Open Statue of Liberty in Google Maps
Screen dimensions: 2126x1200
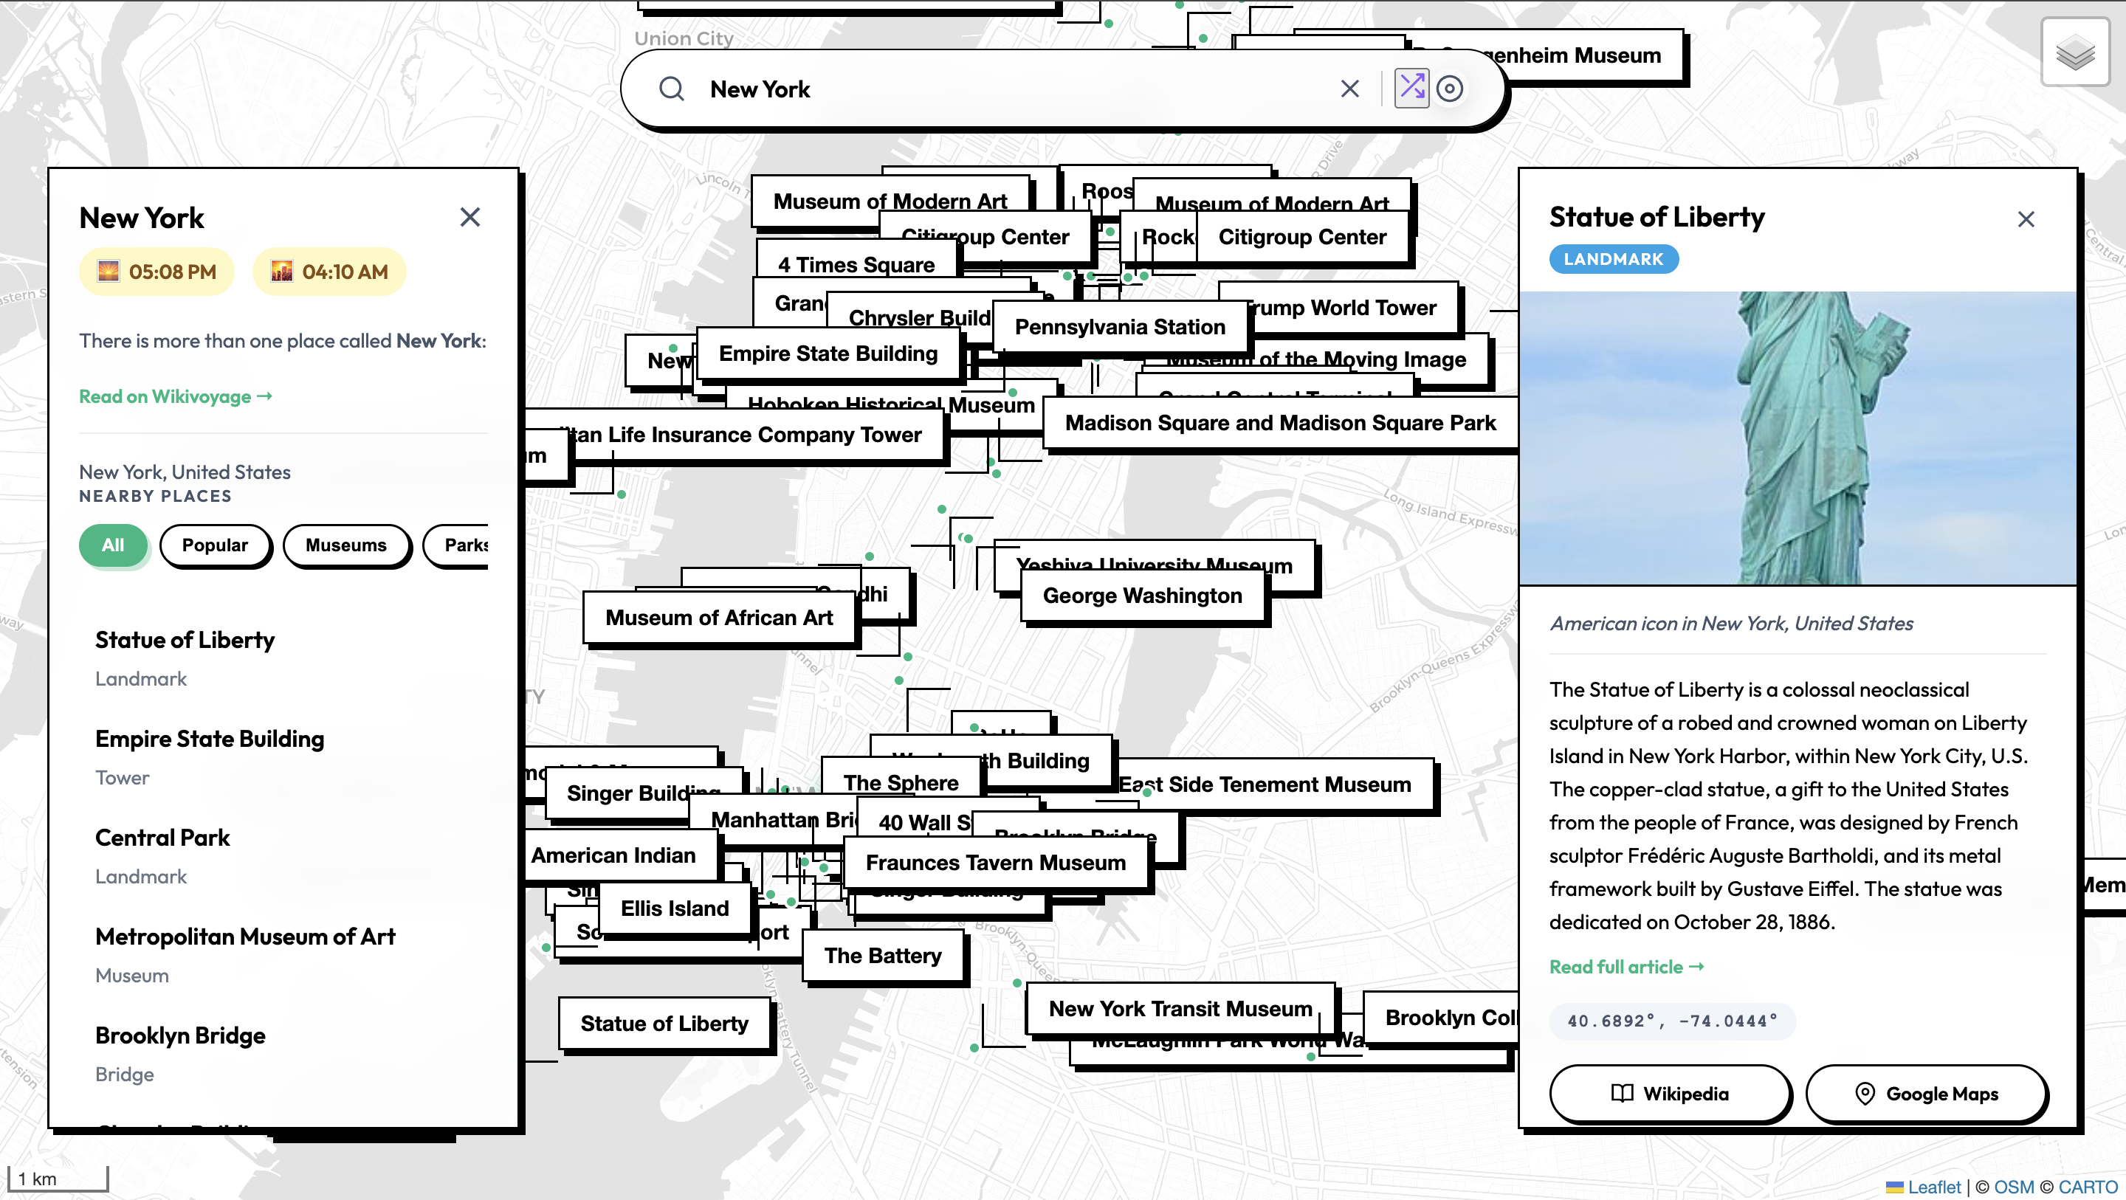1926,1094
